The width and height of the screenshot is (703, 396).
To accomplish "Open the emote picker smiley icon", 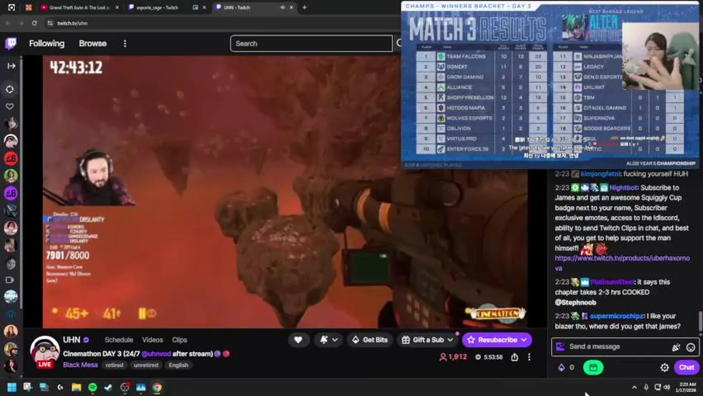I will coord(690,347).
